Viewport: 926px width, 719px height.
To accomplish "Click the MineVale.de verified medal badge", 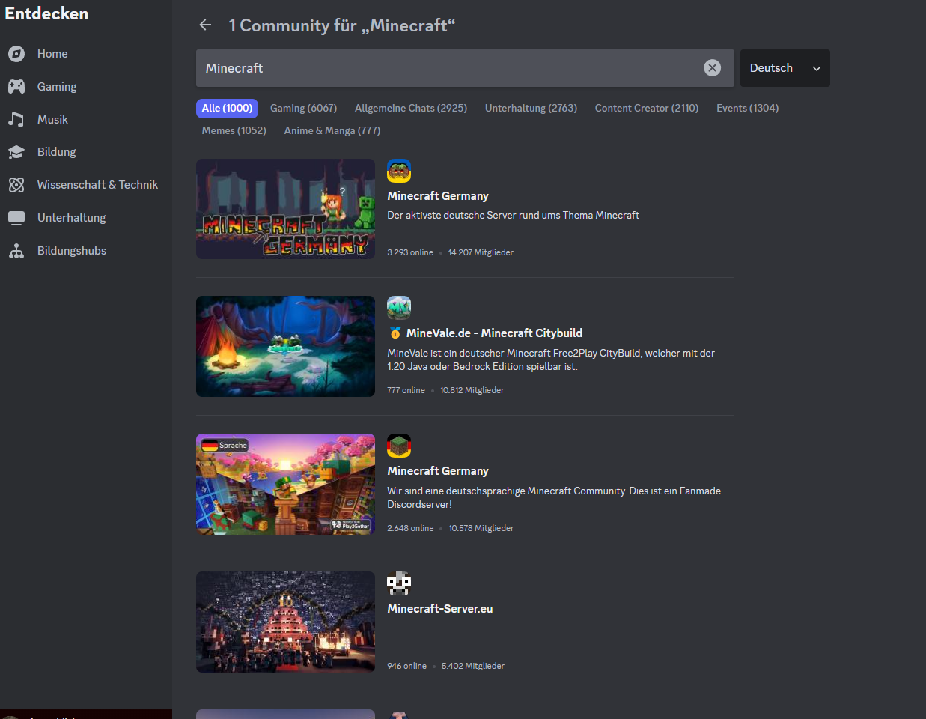I will (395, 333).
